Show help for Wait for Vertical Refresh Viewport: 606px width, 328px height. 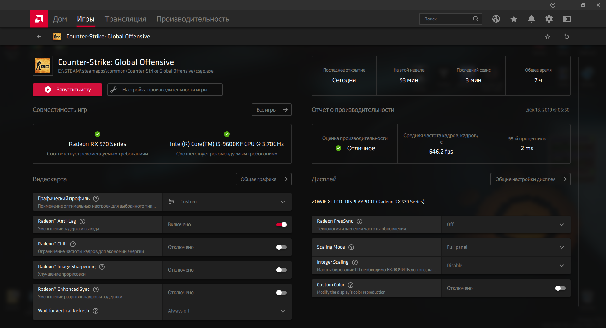point(96,311)
